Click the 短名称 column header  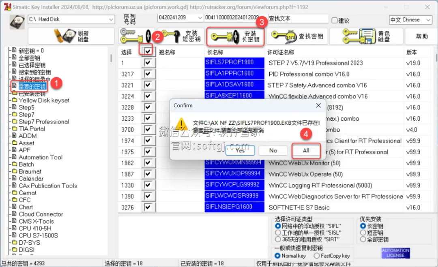167,52
